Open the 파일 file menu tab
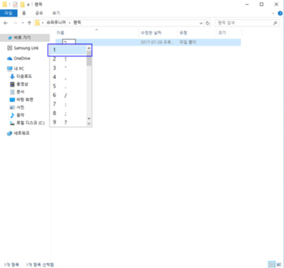This screenshot has width=284, height=268. tap(8, 13)
